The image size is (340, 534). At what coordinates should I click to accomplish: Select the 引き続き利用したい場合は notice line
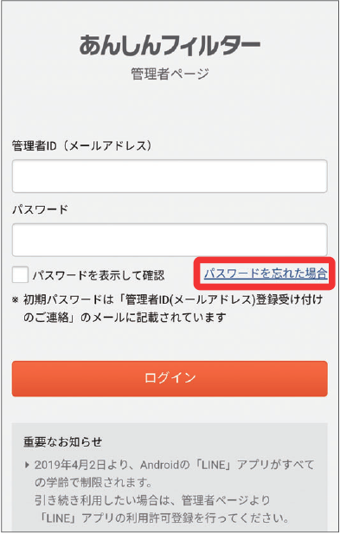click(152, 500)
